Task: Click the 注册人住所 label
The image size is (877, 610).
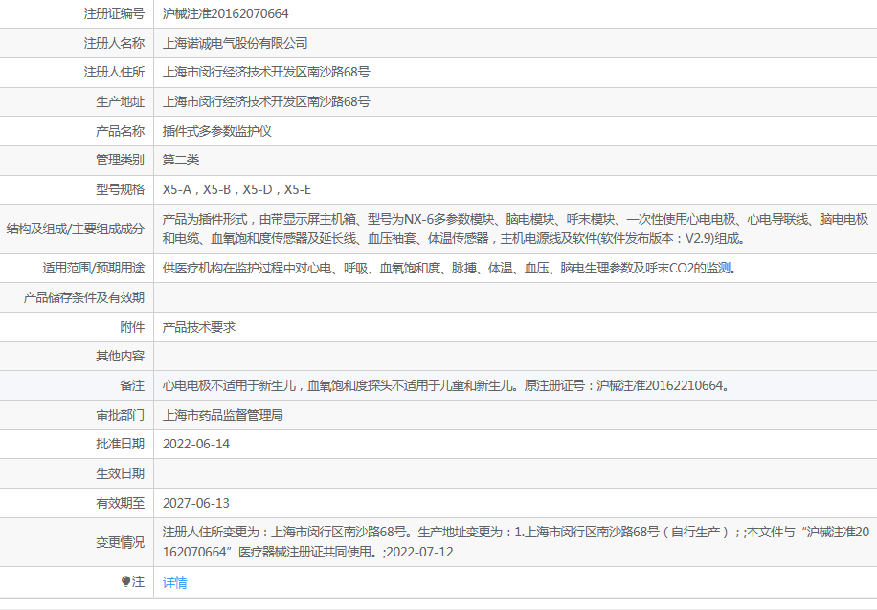Action: (114, 72)
